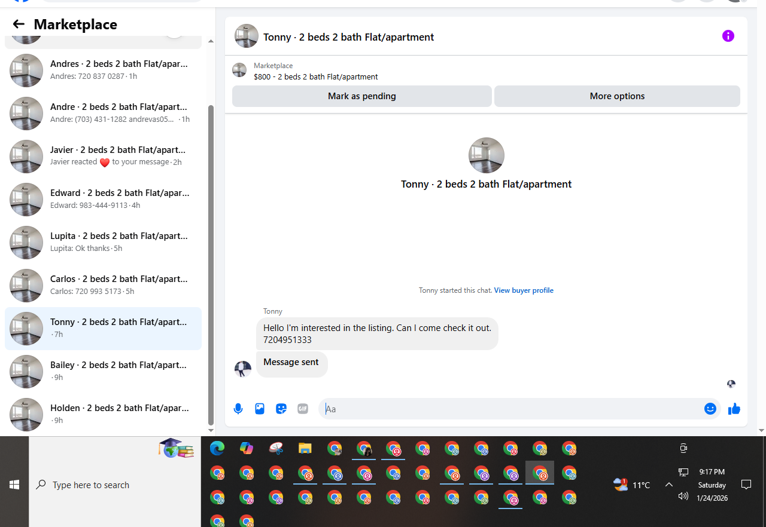
Task: Open Microsoft Edge from the taskbar
Action: coord(217,448)
